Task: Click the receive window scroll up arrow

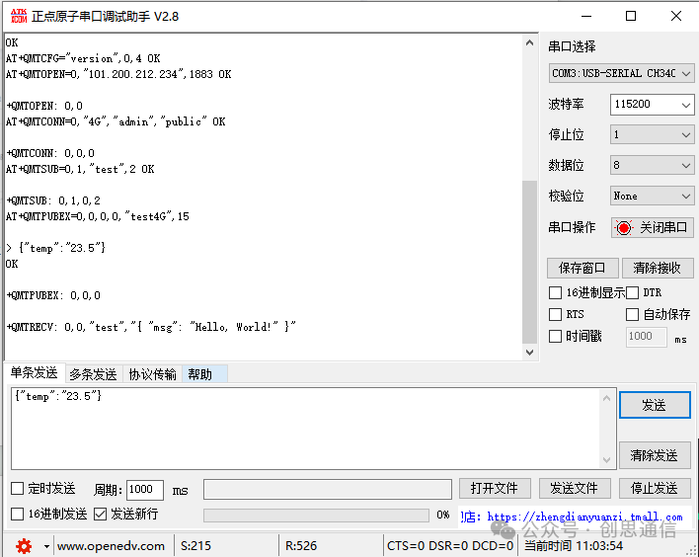Action: (x=529, y=42)
